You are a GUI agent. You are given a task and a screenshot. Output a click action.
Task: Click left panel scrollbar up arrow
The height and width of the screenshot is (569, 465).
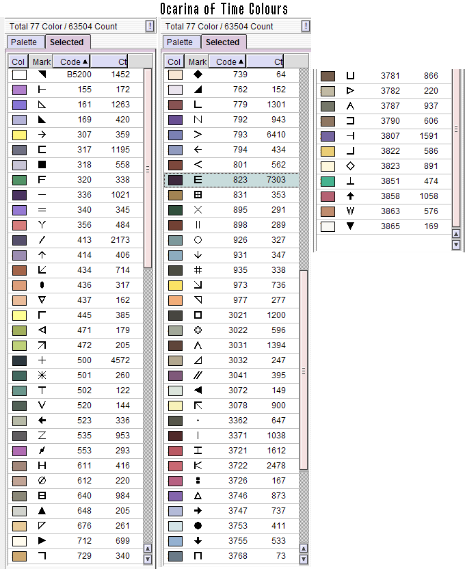[x=148, y=548]
